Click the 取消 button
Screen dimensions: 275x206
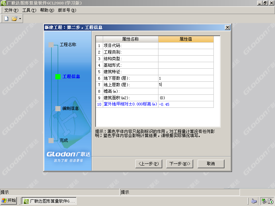click(x=211, y=164)
